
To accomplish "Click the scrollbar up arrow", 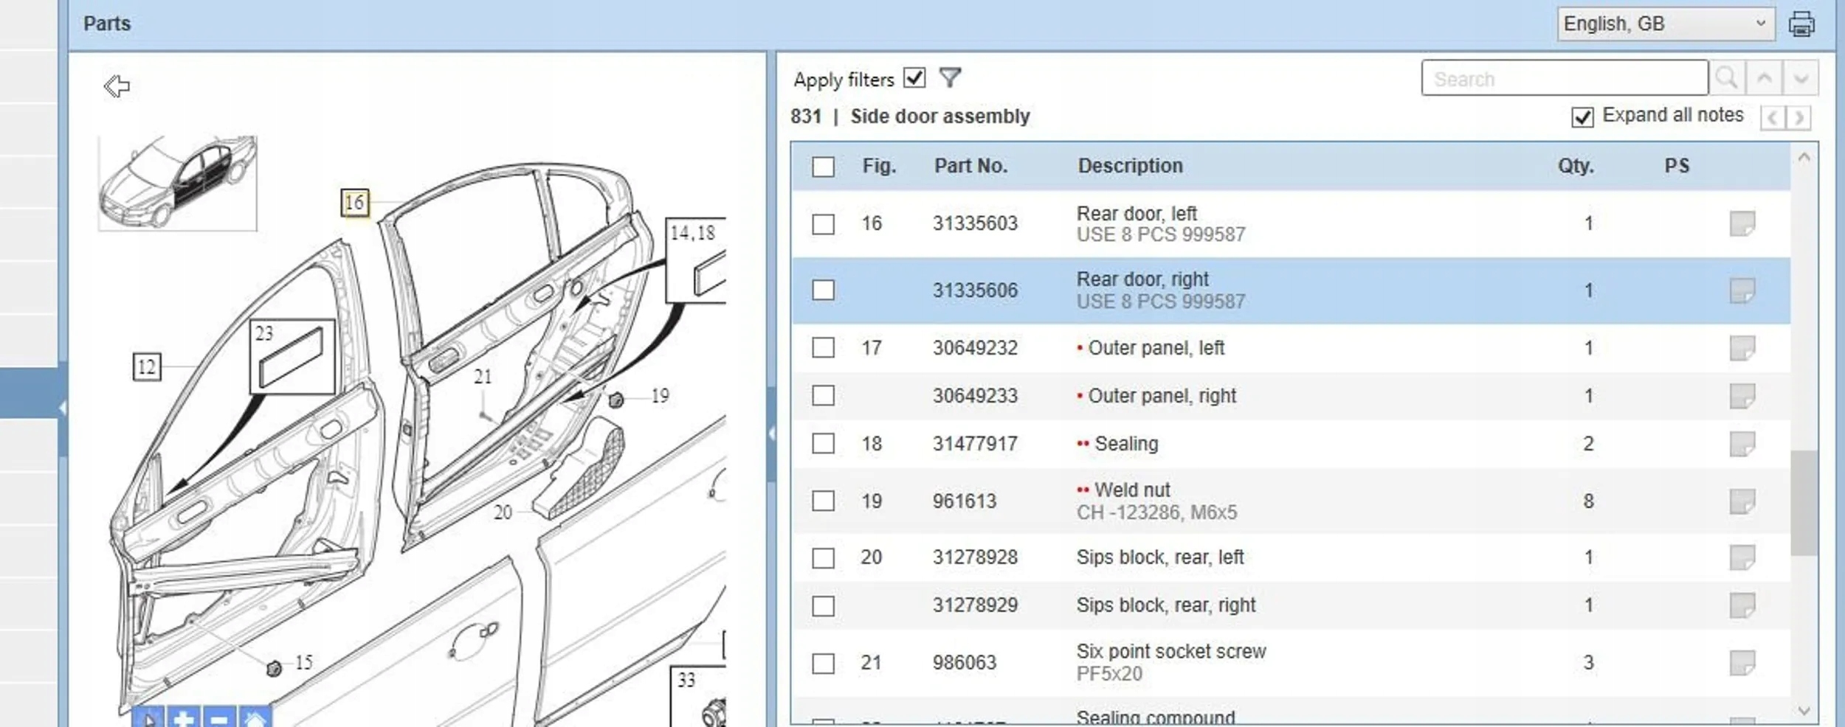I will [x=1804, y=157].
